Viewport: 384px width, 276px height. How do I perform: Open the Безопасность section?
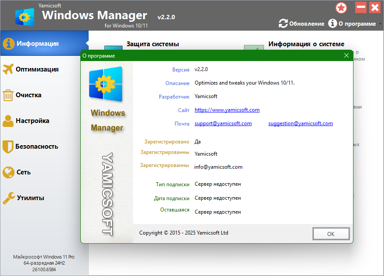pos(37,147)
